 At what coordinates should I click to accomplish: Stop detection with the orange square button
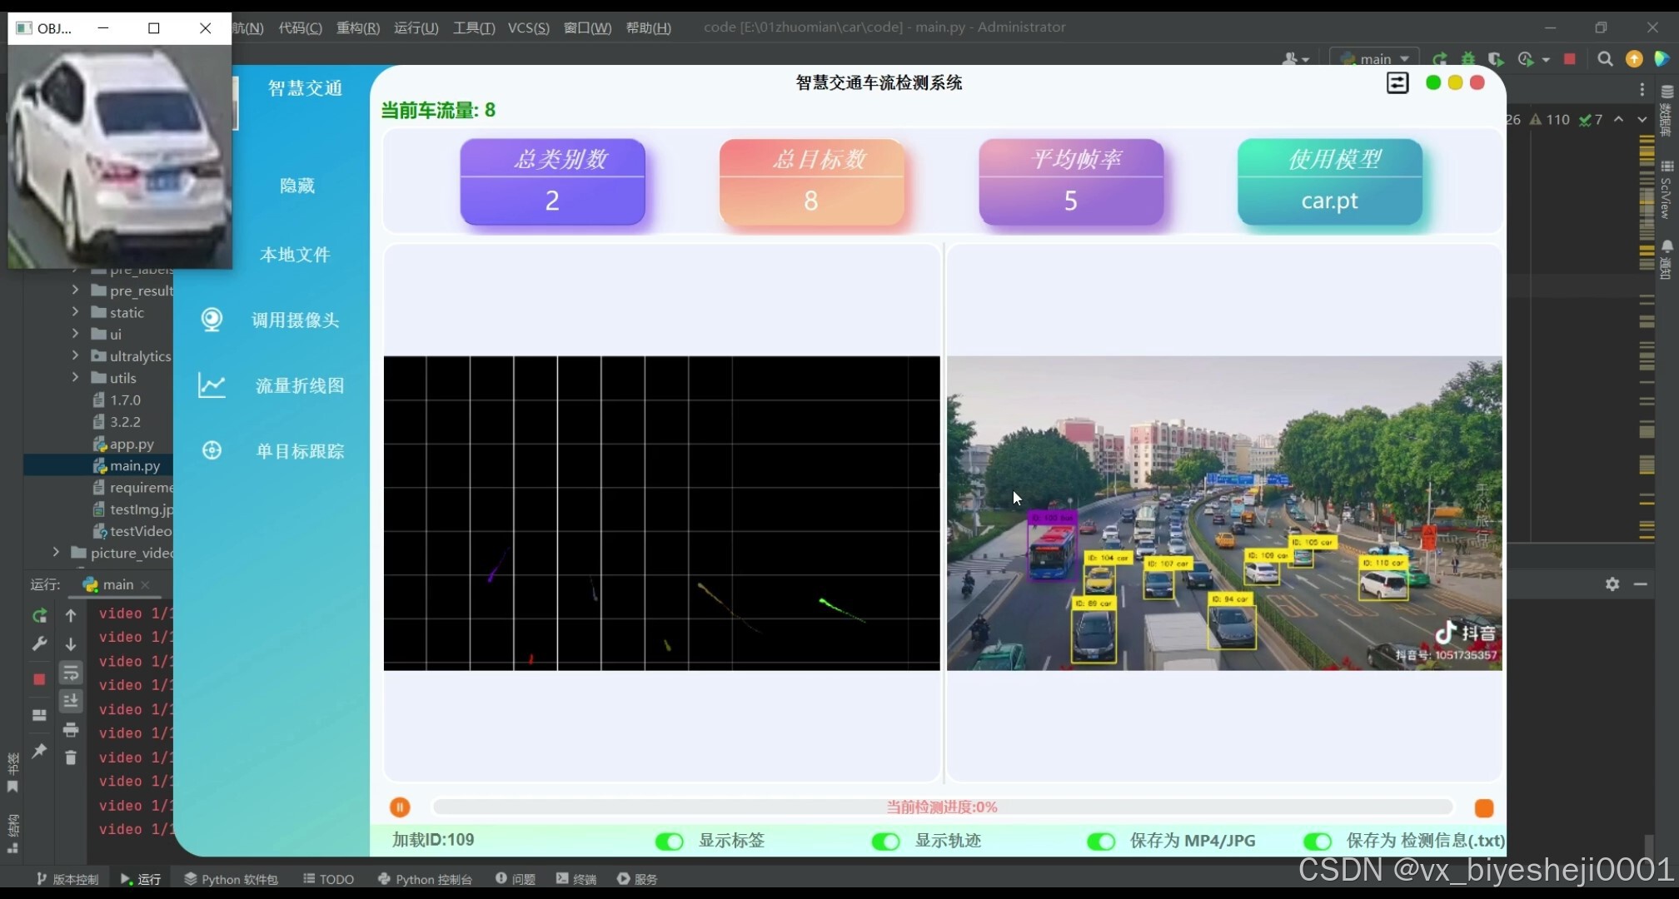pyautogui.click(x=1483, y=808)
